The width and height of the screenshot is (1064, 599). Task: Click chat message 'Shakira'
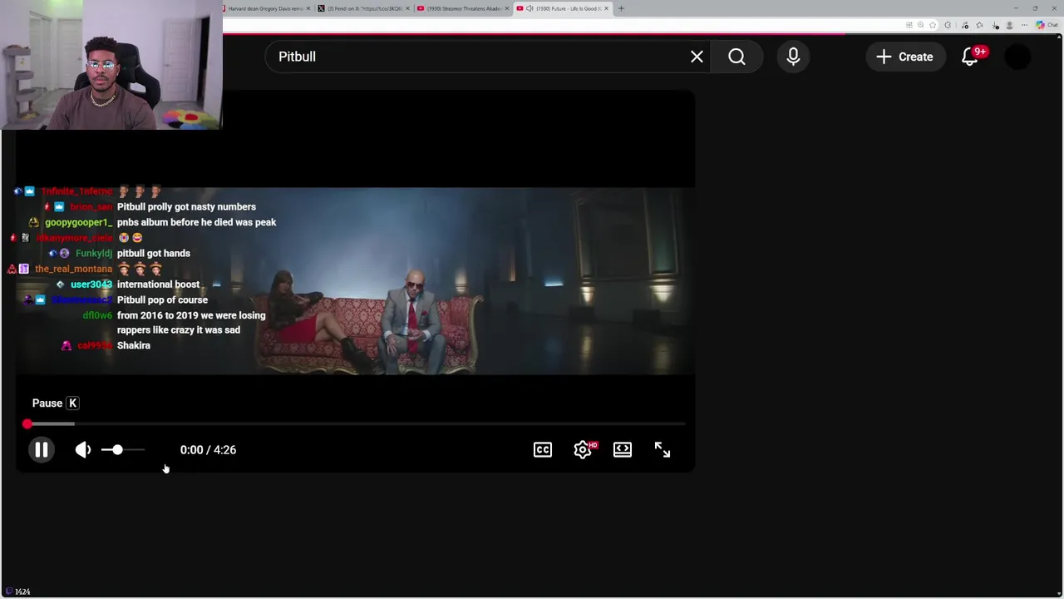pos(134,346)
